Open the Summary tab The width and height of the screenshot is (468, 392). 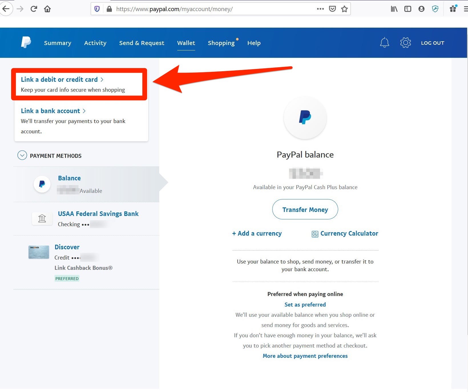[58, 43]
